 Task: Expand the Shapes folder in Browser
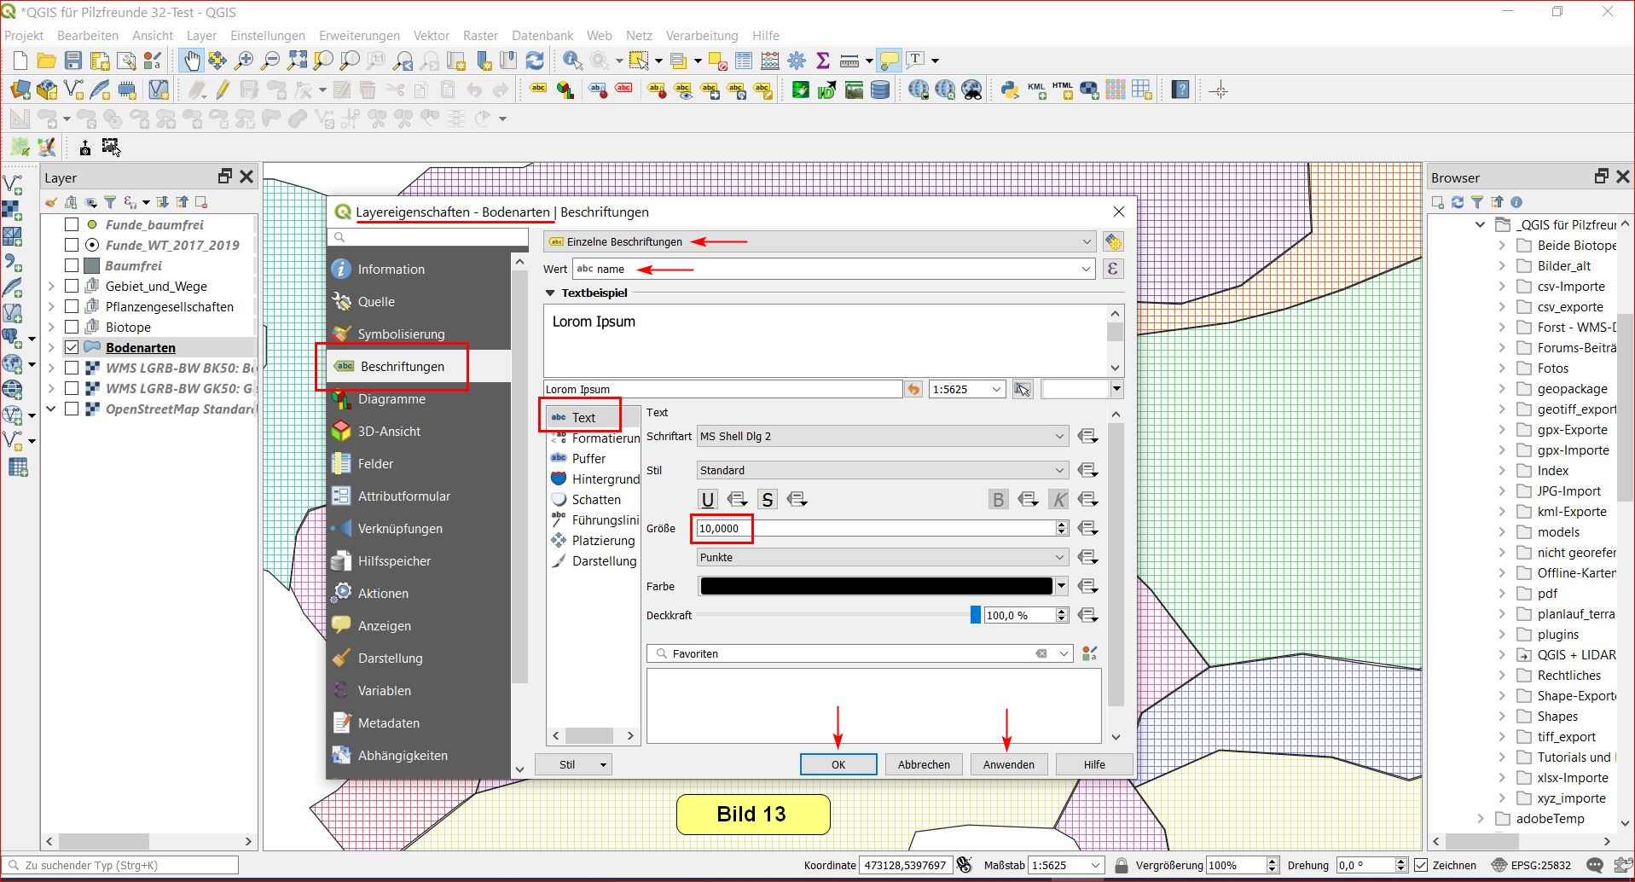coord(1502,717)
